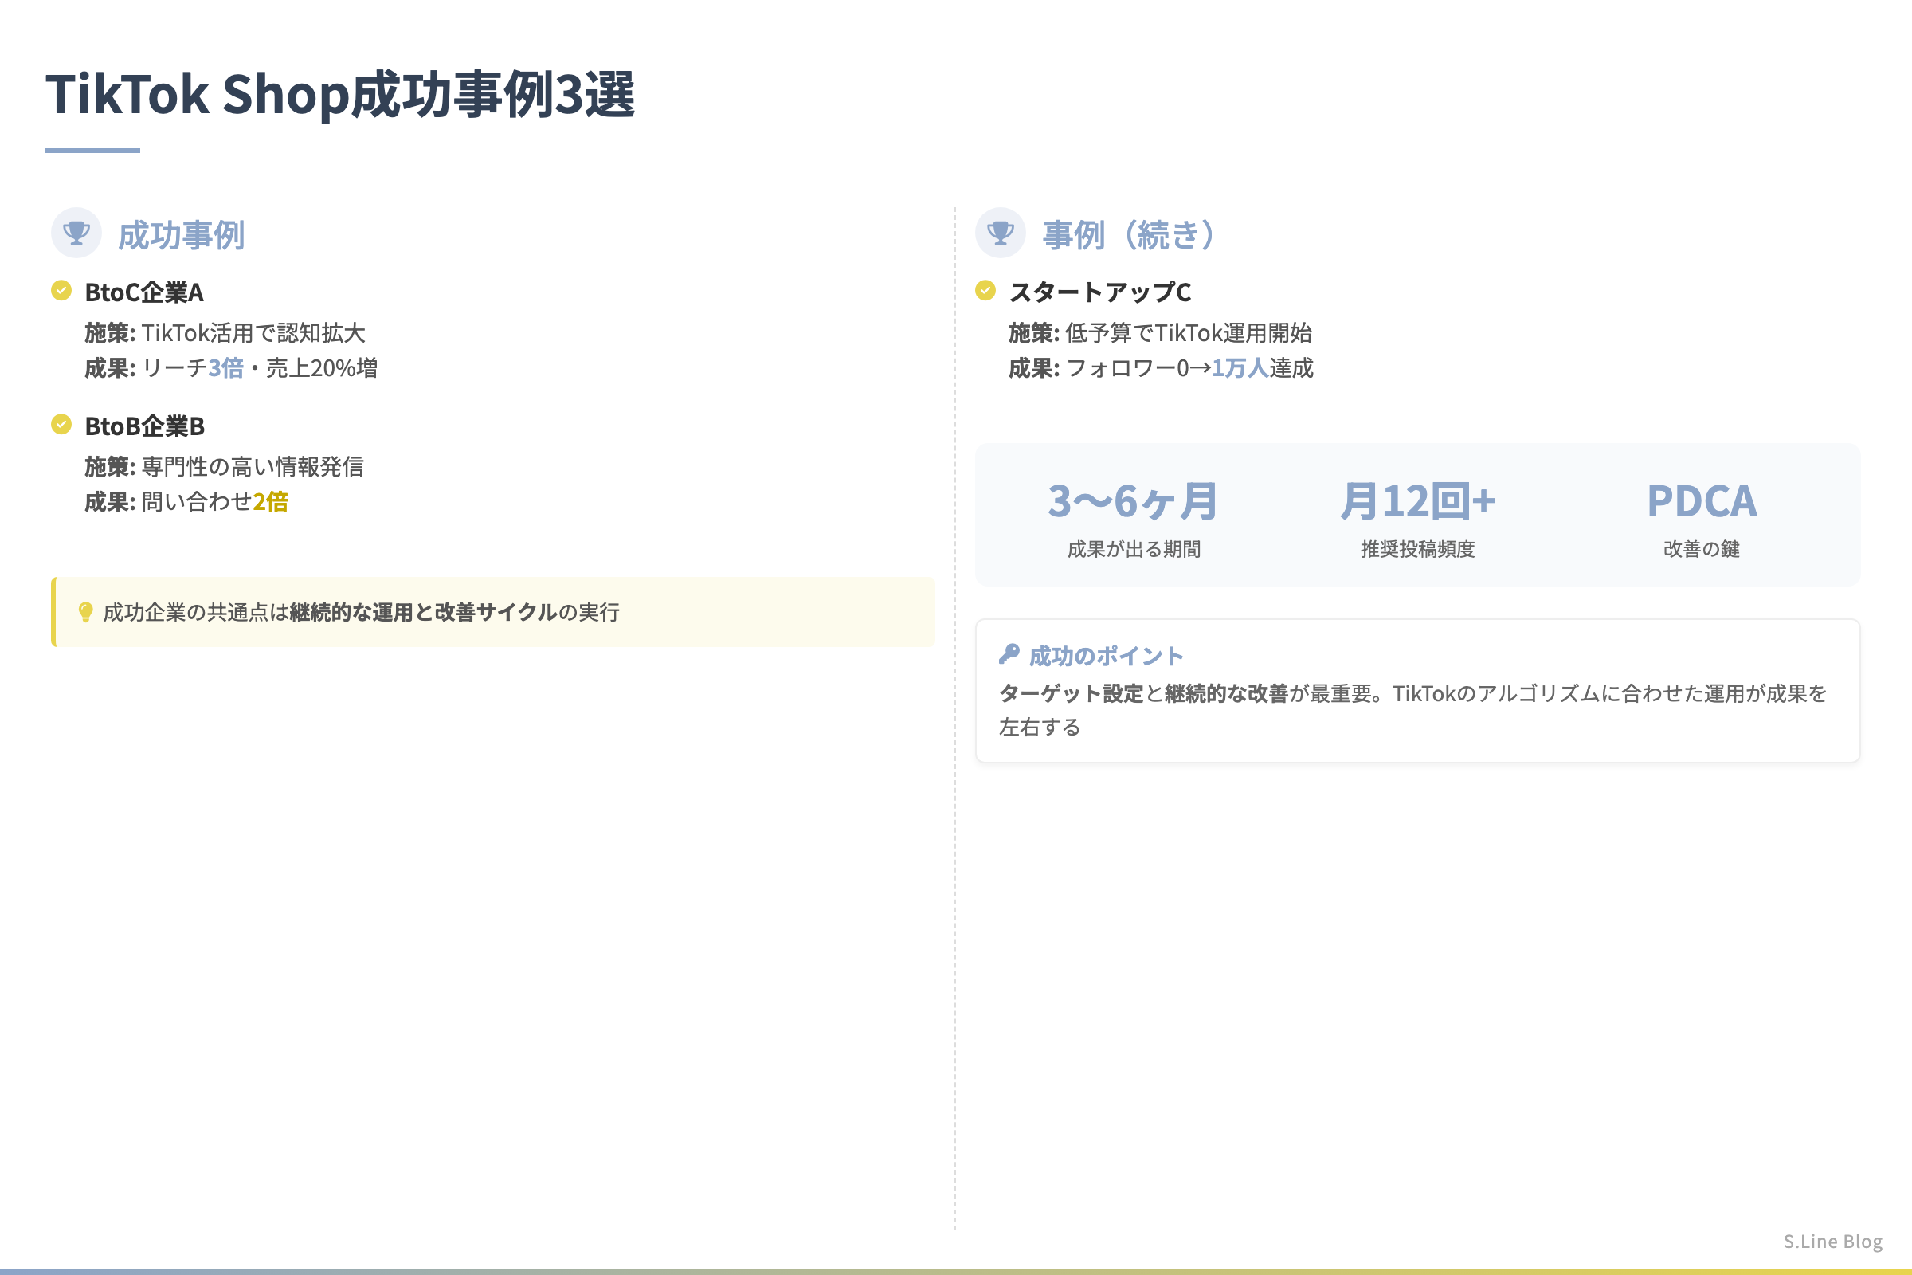Select the slide title TikTok Shop成功事例3選

[340, 94]
